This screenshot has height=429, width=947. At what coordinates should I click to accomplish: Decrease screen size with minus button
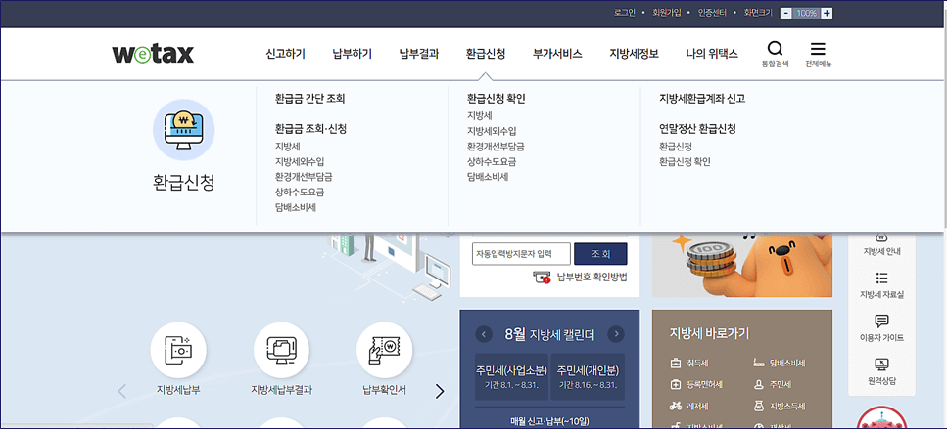point(785,13)
